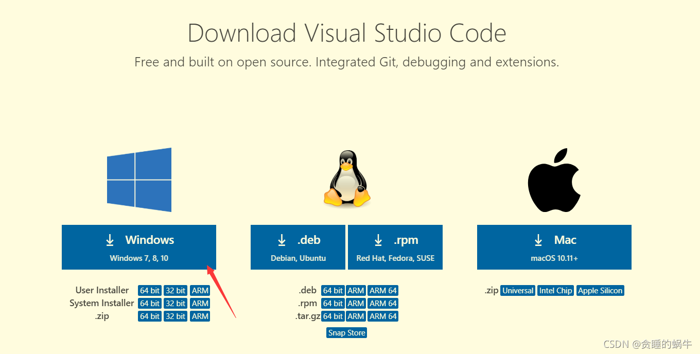Download the .rpm package for Red Hat

[395, 247]
